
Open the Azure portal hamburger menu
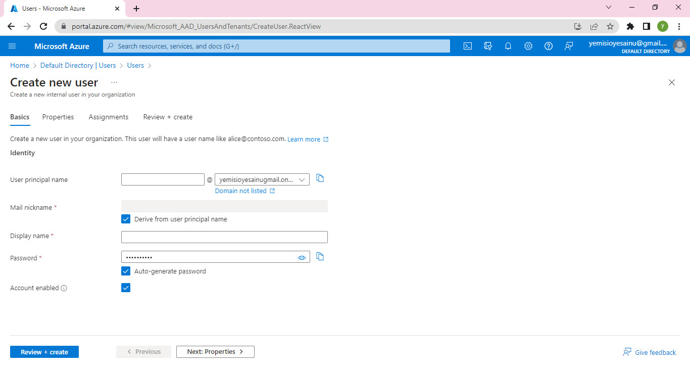click(x=12, y=46)
